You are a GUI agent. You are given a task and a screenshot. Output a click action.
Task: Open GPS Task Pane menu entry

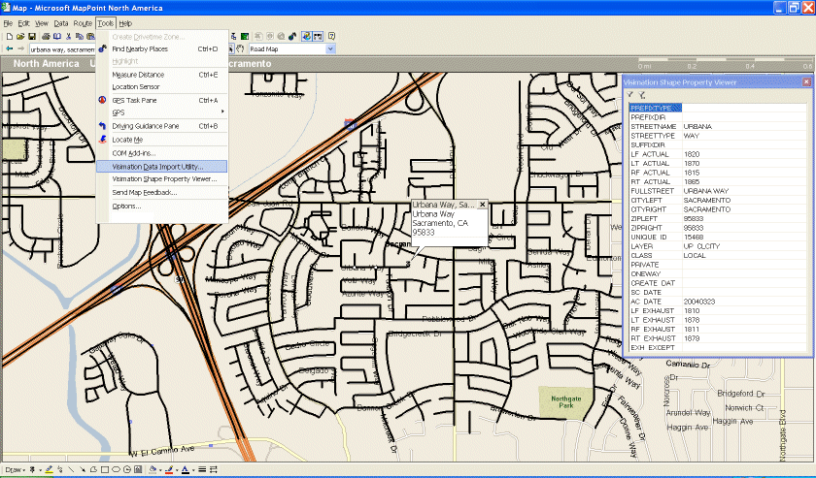click(162, 100)
